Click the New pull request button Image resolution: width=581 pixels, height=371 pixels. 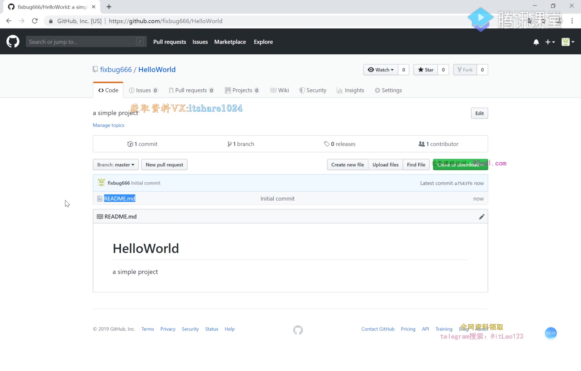tap(164, 165)
